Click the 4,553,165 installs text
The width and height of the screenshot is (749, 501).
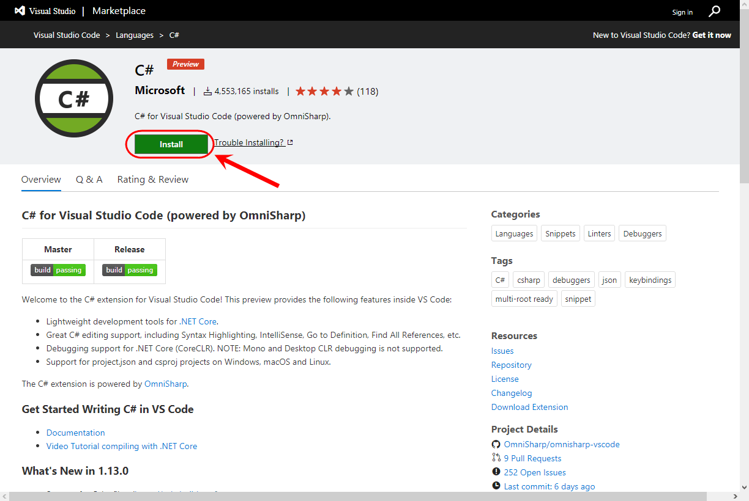[x=247, y=91]
